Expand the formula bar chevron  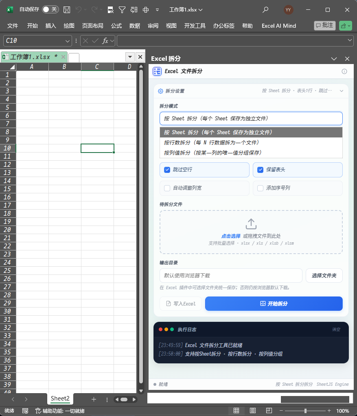pyautogui.click(x=350, y=40)
